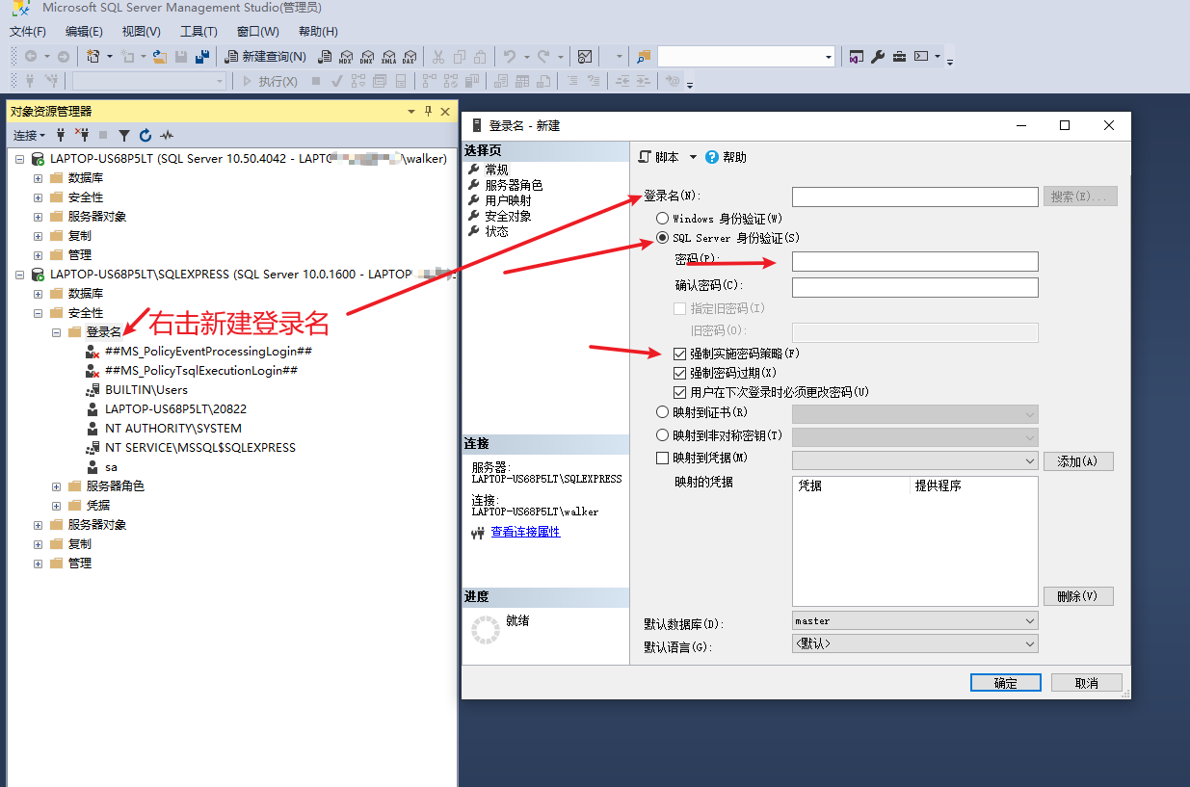
Task: Collapse the LAPTOP-US68P5LT\SQLEXPRESS server node
Action: click(x=19, y=275)
